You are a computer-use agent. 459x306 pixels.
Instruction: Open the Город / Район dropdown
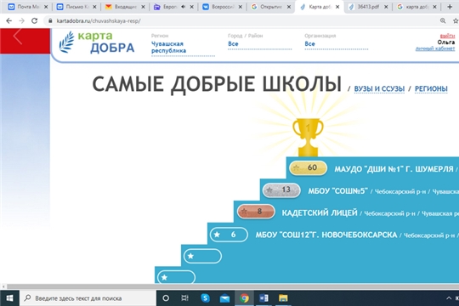point(259,44)
